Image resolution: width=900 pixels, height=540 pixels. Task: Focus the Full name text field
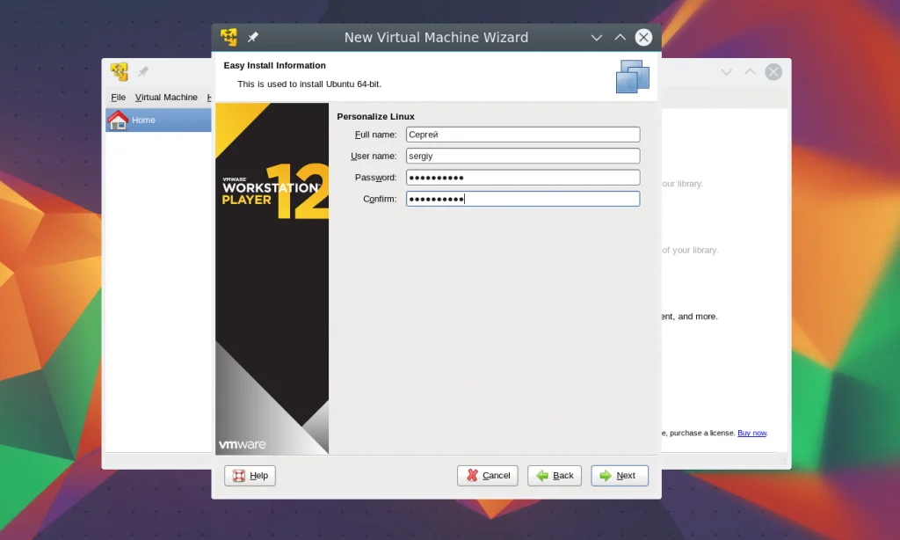523,135
